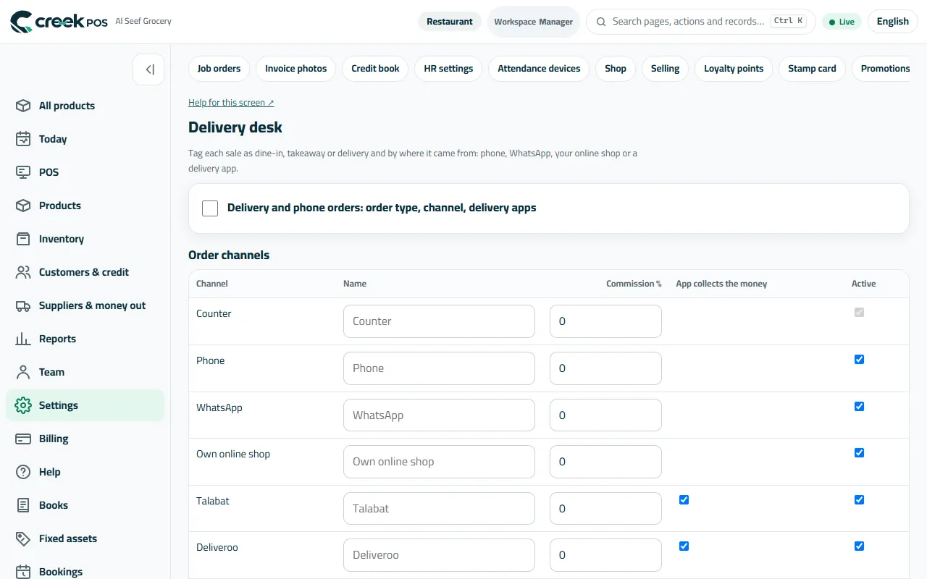Click the Commission % field for WhatsApp
Viewport: 927px width, 579px height.
(x=605, y=415)
